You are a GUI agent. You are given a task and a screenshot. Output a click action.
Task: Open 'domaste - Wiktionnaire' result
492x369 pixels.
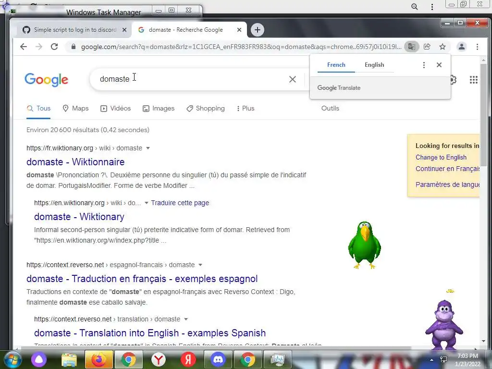tap(75, 162)
